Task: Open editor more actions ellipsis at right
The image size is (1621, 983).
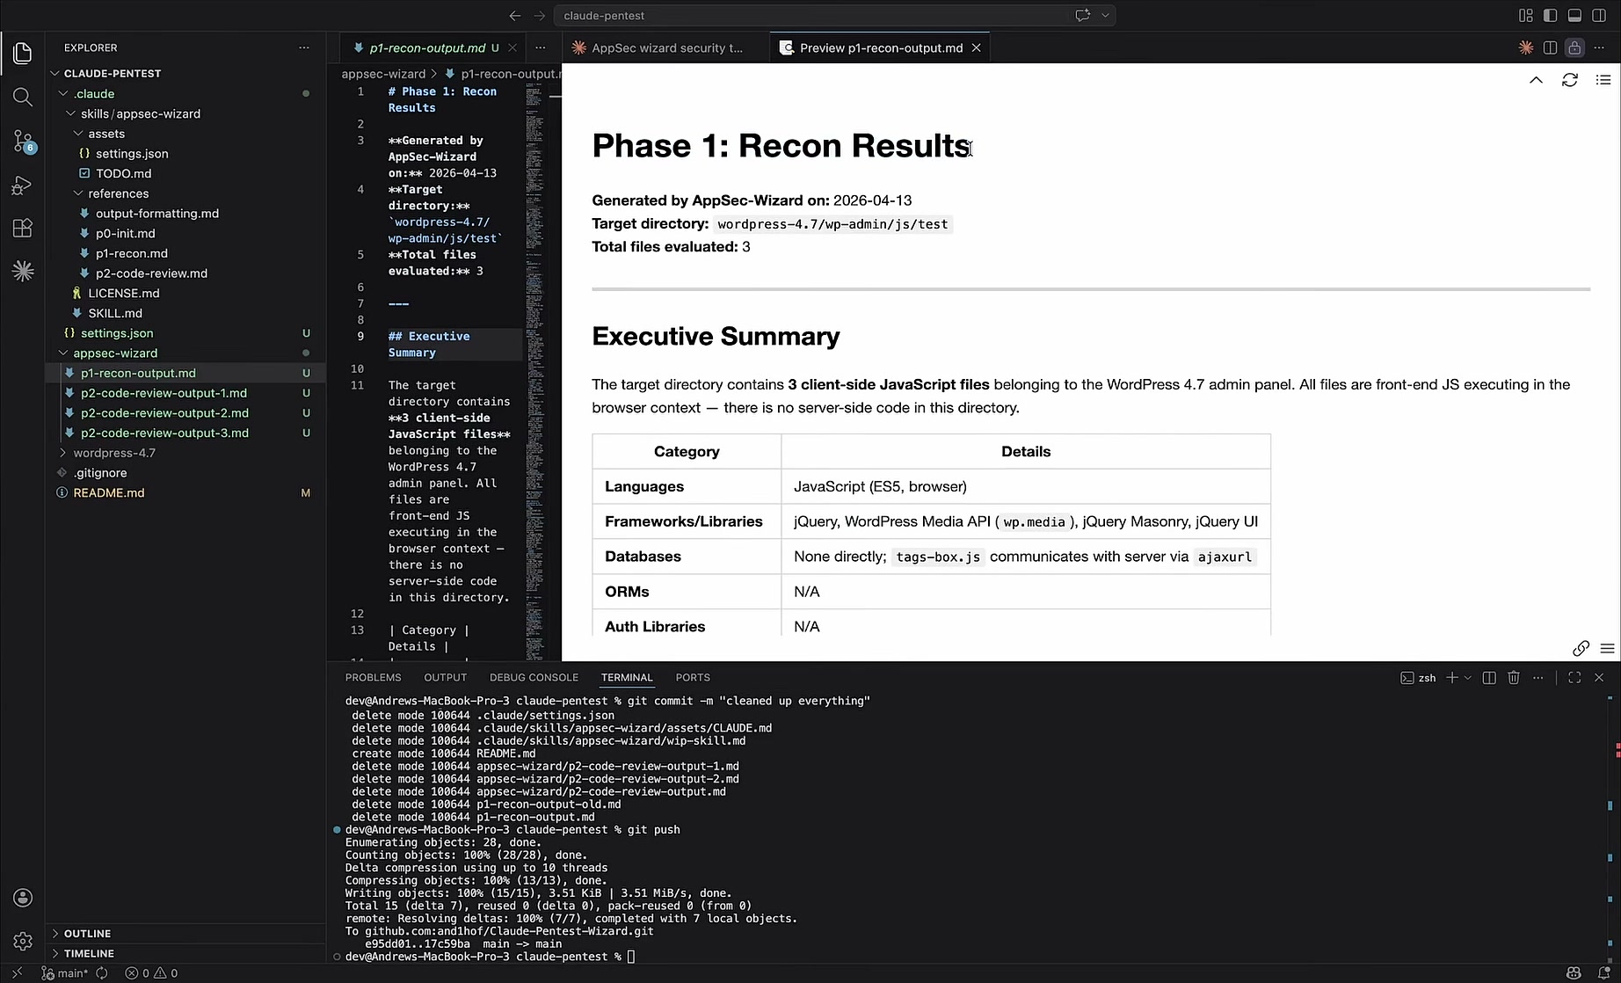Action: click(1601, 47)
